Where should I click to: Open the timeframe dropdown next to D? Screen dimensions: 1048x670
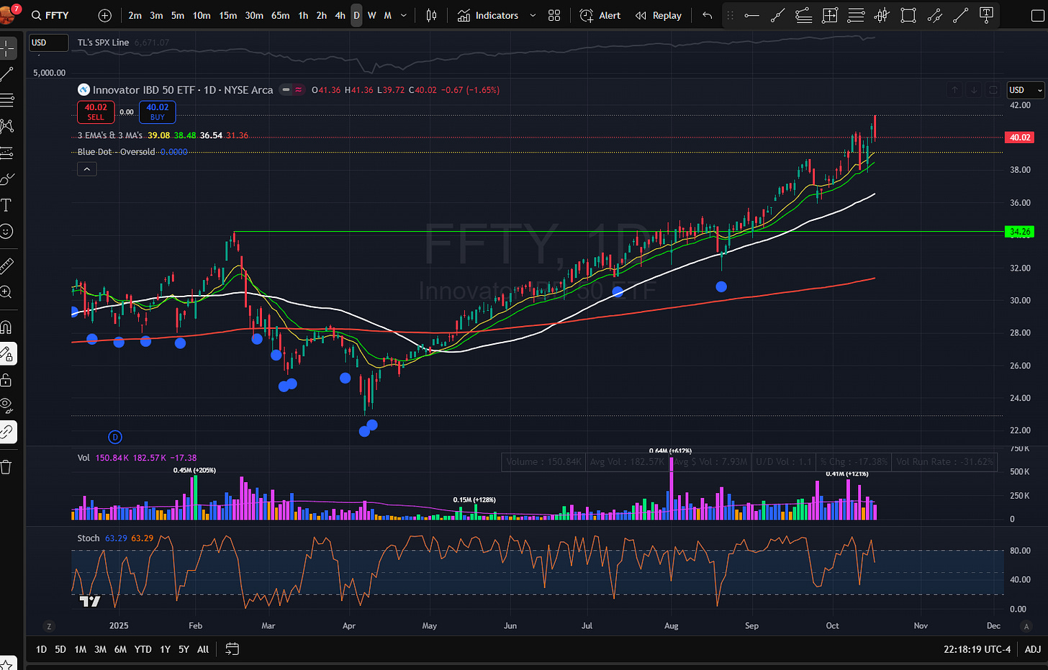403,15
